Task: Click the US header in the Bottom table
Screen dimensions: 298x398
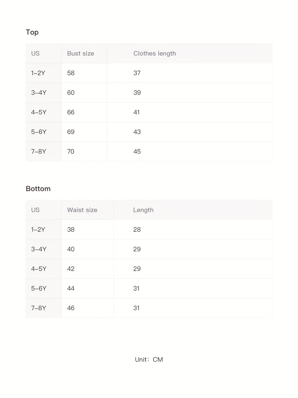Action: (35, 210)
